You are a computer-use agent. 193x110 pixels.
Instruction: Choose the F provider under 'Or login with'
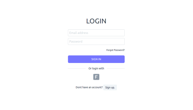(x=96, y=77)
